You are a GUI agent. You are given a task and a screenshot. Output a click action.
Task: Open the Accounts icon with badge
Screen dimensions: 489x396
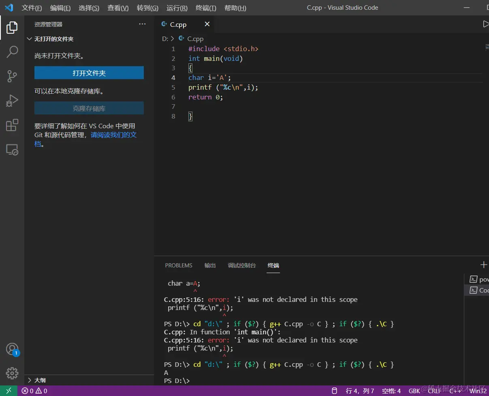coord(12,349)
